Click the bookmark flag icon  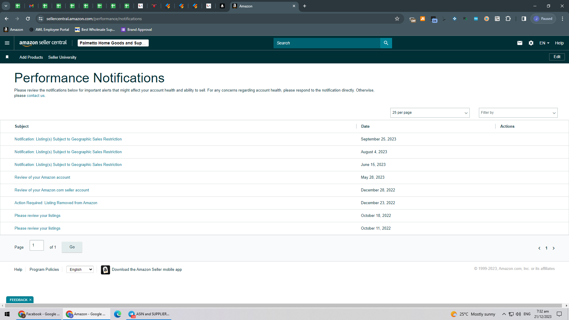coord(7,57)
